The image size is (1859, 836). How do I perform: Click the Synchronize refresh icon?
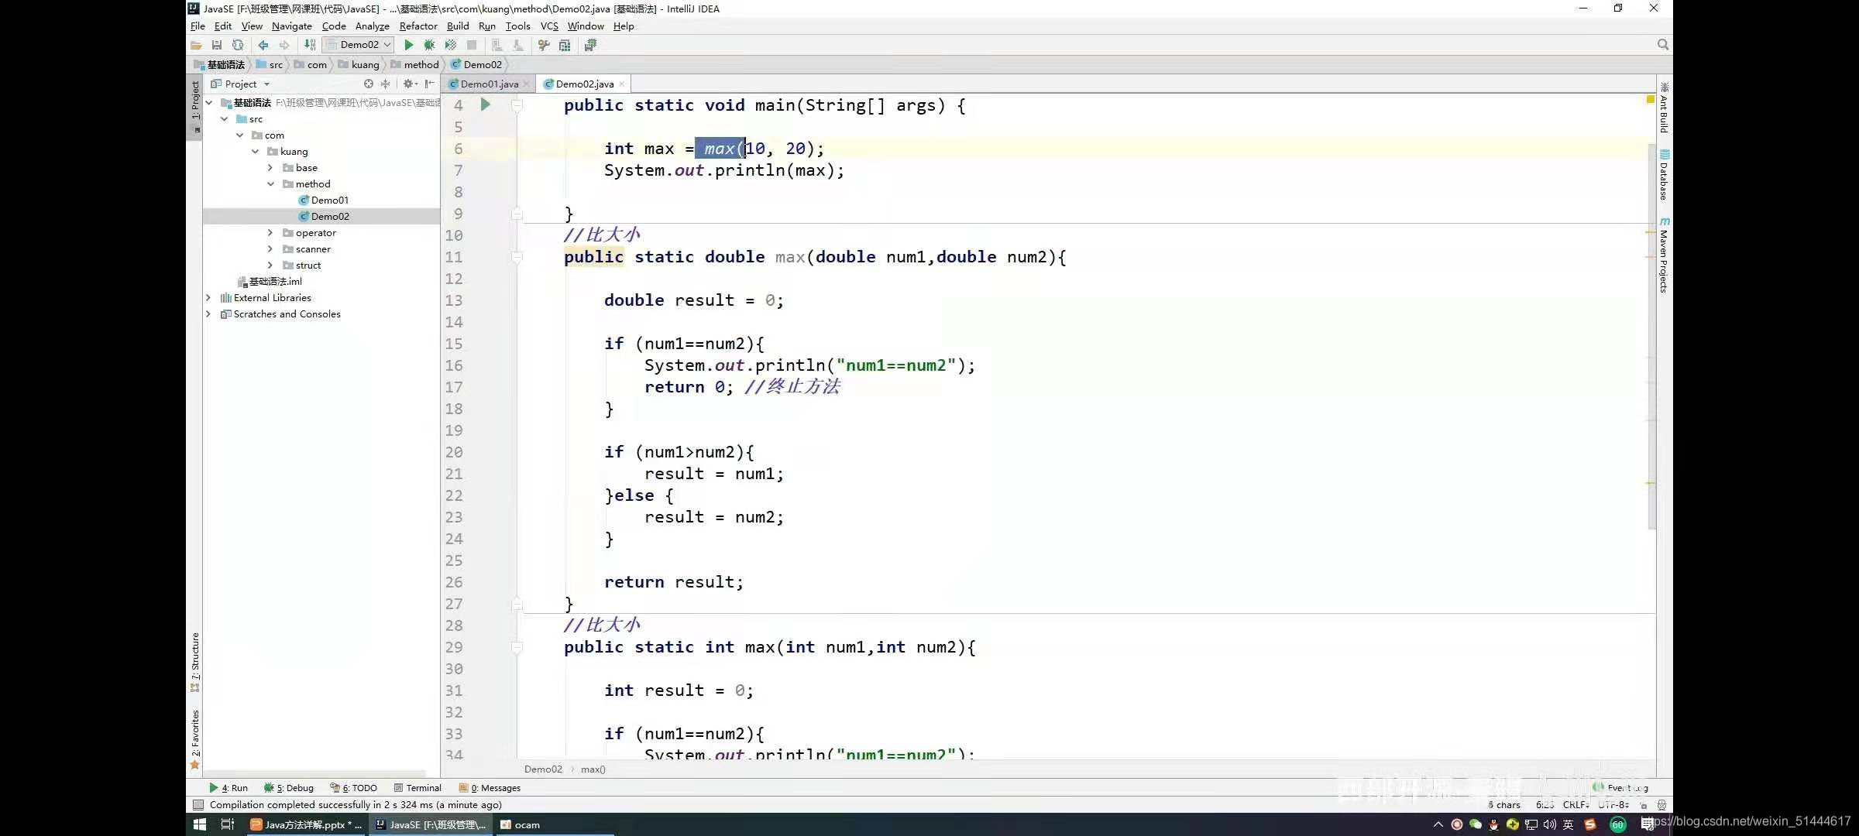point(238,45)
